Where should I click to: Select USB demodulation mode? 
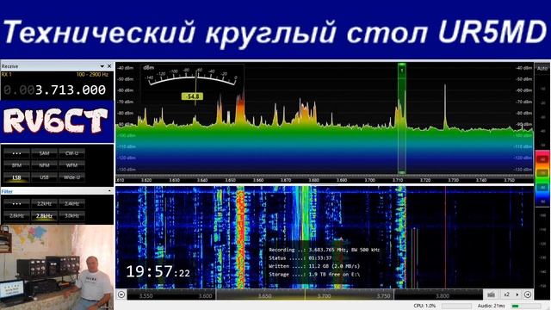pos(44,177)
